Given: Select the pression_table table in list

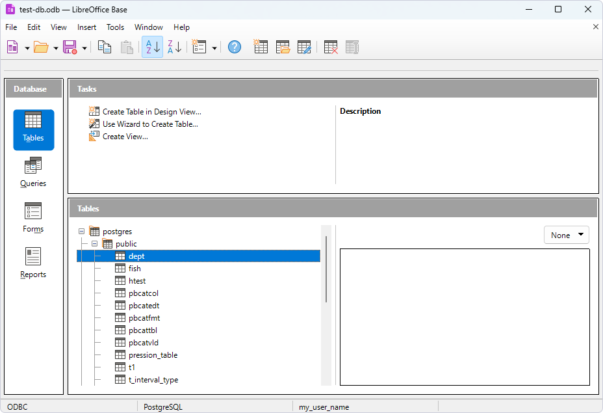Looking at the screenshot, I should click(x=153, y=355).
